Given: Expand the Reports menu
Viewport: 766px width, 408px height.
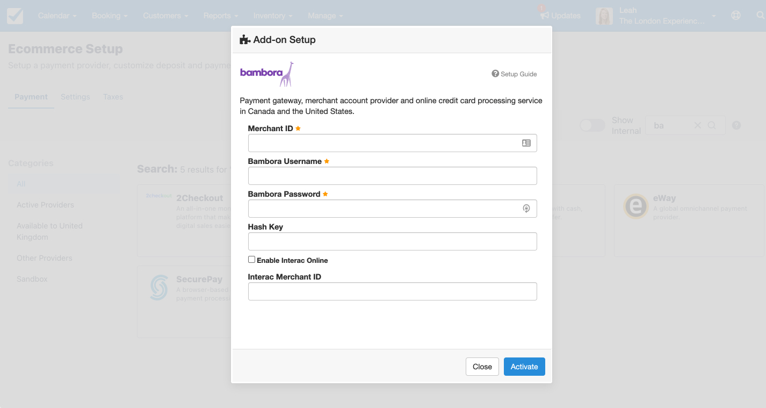Looking at the screenshot, I should click(221, 16).
